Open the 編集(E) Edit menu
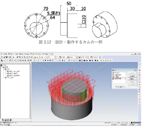 (x=10, y=54)
